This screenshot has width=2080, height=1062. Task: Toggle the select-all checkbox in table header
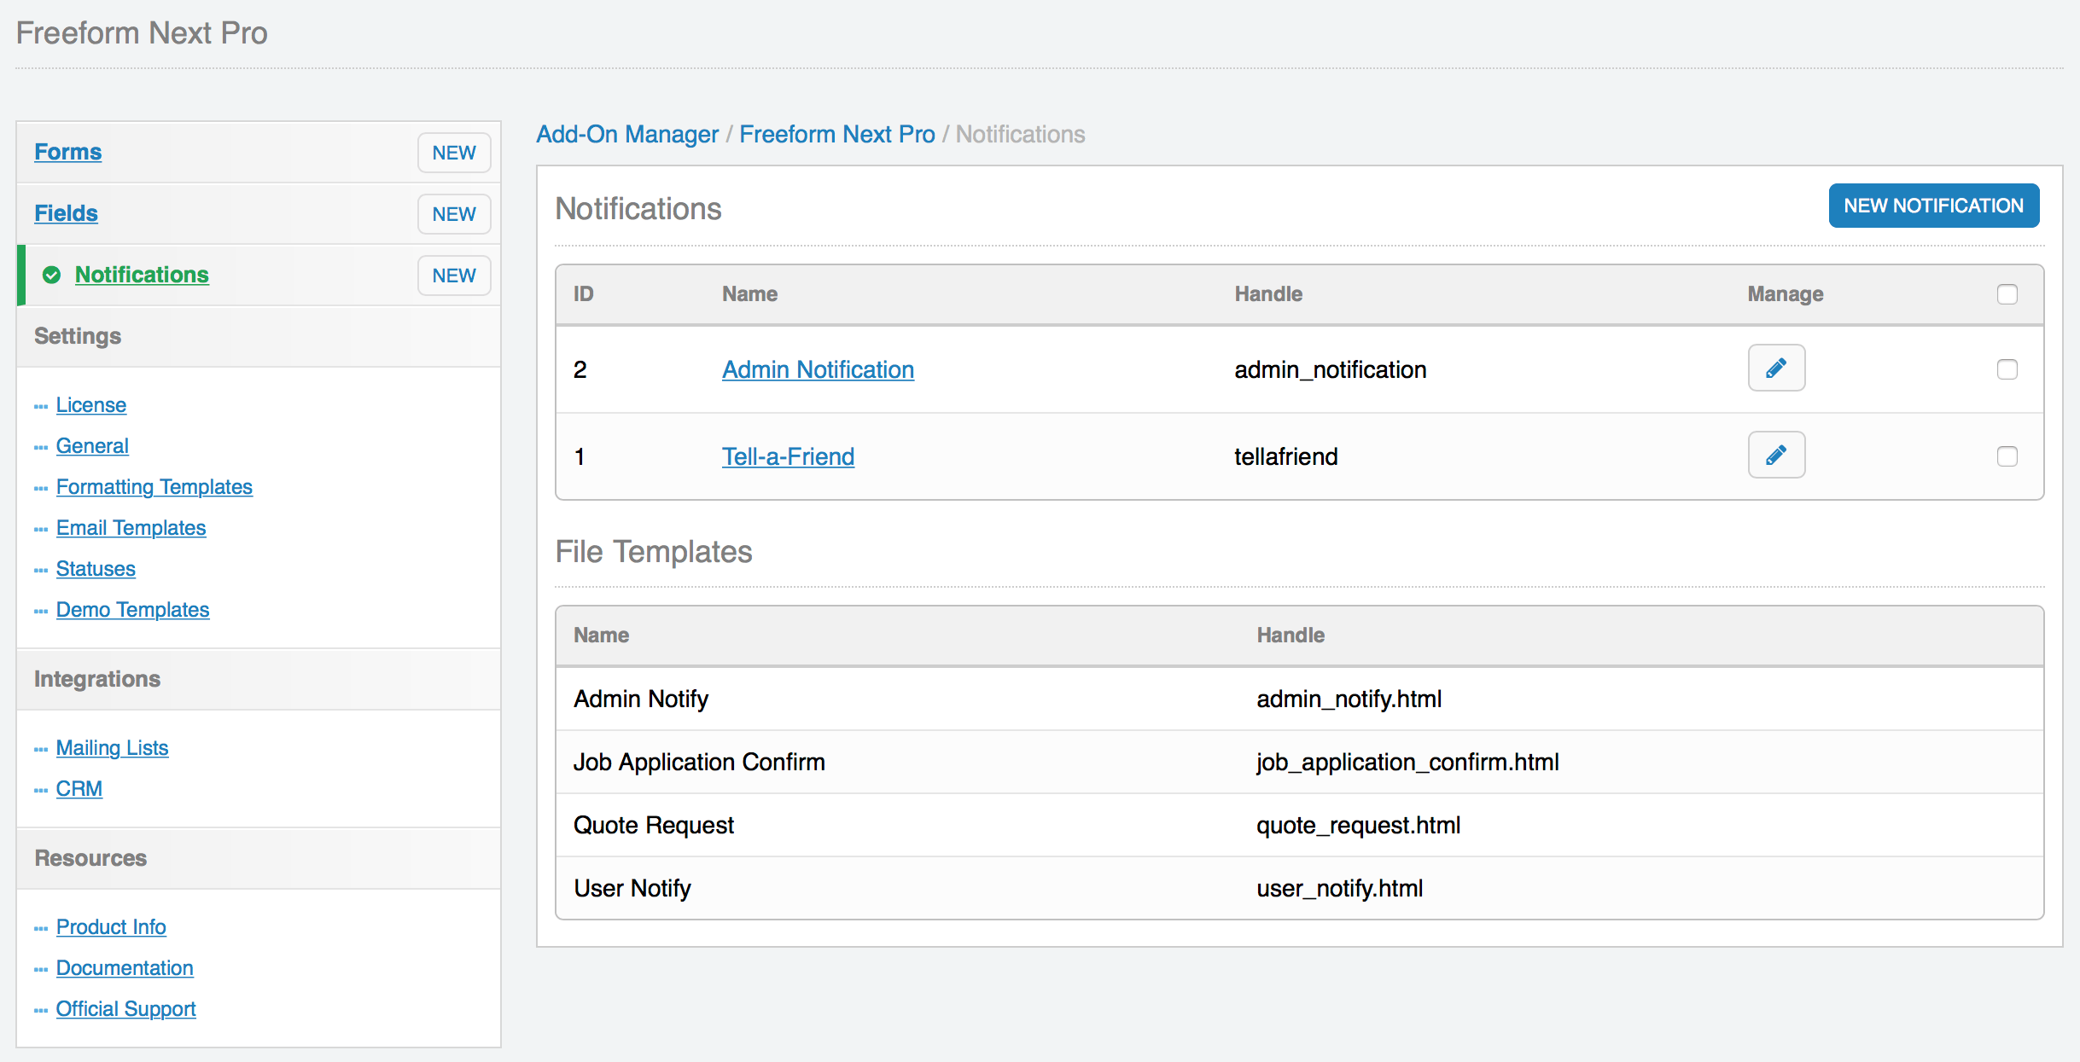point(2007,294)
